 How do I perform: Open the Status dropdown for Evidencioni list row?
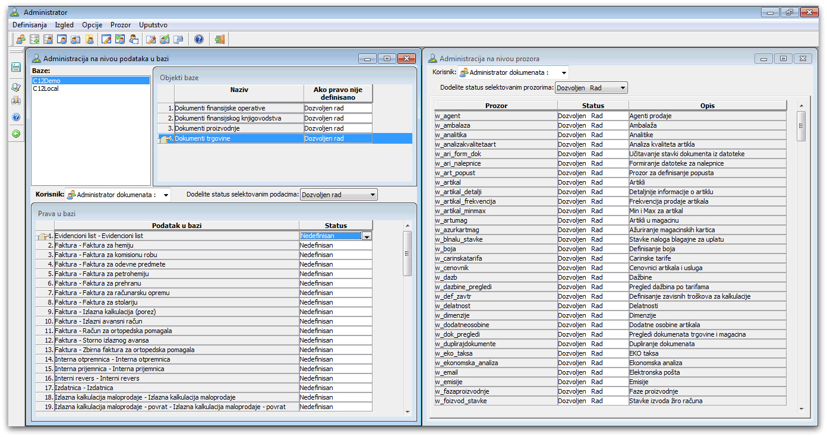coord(367,236)
